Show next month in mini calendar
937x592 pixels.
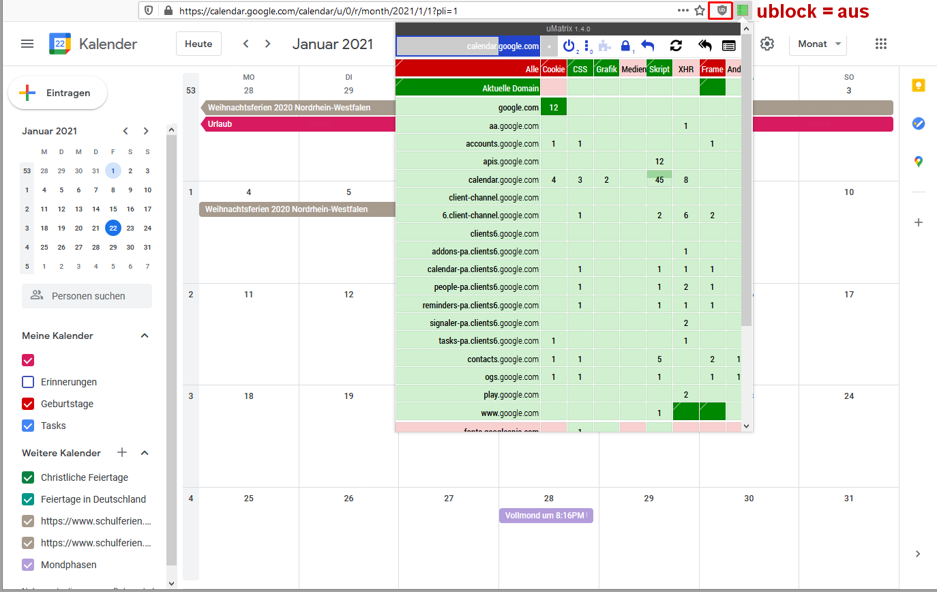[146, 131]
